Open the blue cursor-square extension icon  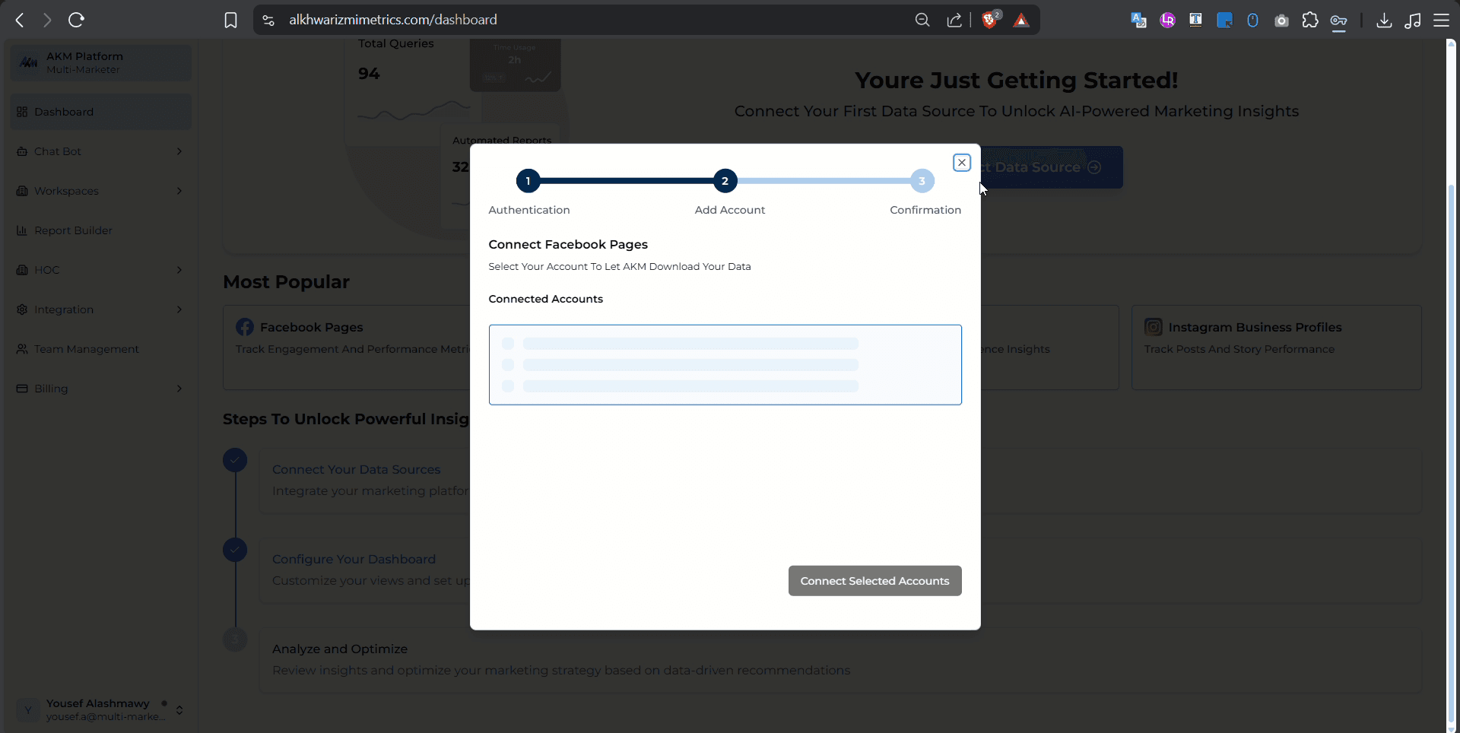pyautogui.click(x=1224, y=21)
